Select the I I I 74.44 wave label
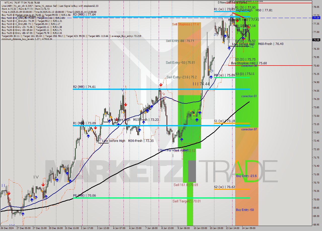322x231 pixels. coord(201,84)
